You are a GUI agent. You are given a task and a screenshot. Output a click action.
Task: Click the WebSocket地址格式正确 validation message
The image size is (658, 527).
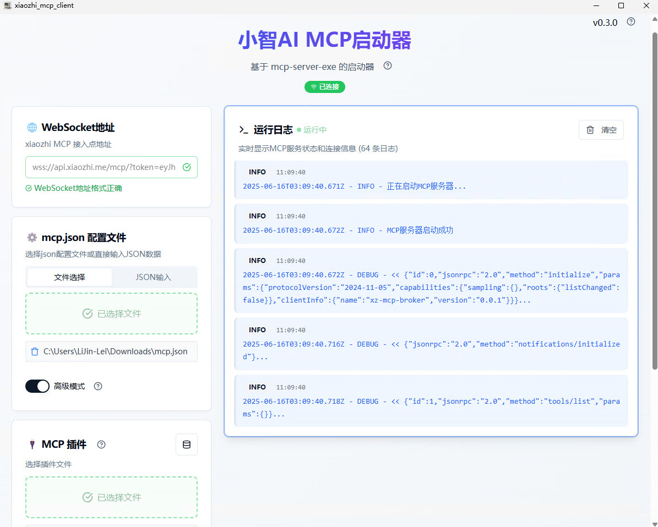click(74, 188)
